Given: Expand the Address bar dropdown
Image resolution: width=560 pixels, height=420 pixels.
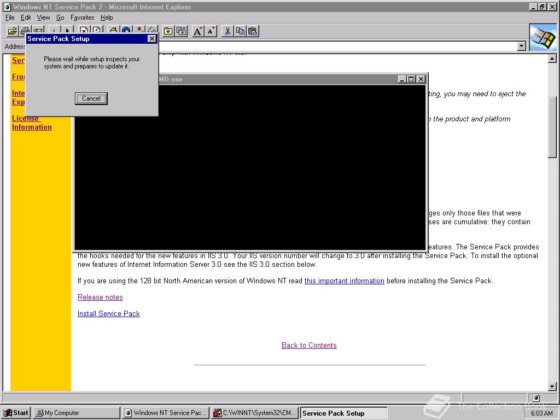Looking at the screenshot, I should click(522, 46).
